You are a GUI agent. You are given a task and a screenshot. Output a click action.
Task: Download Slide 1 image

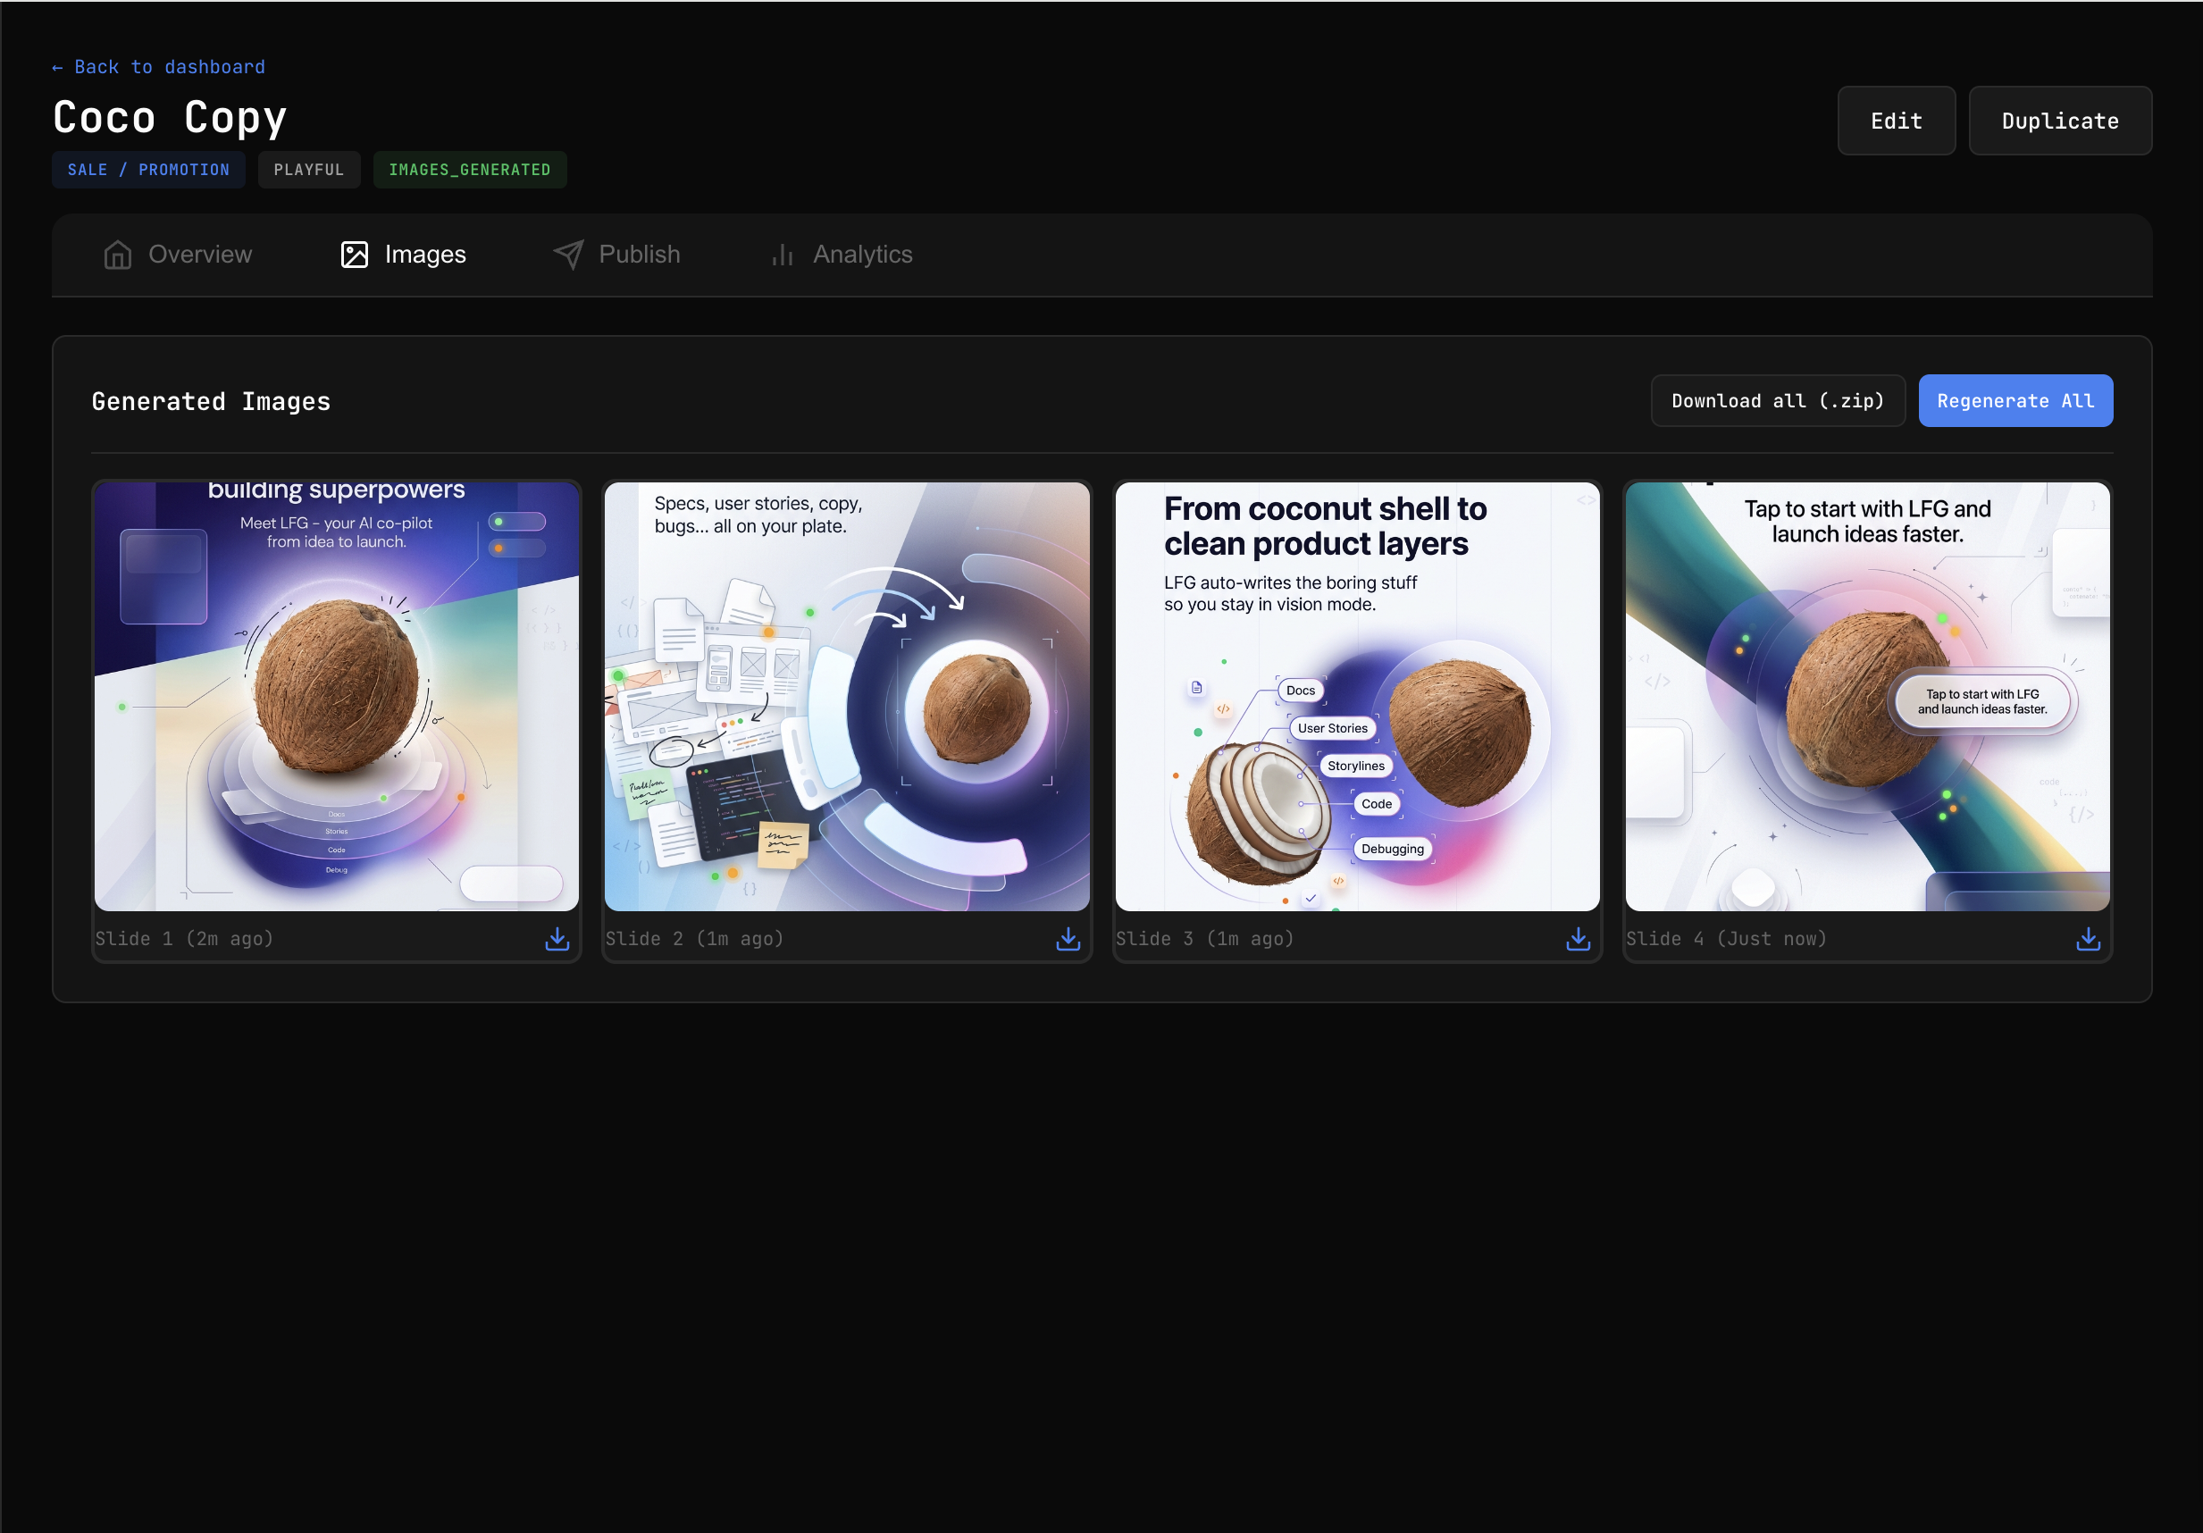coord(557,938)
